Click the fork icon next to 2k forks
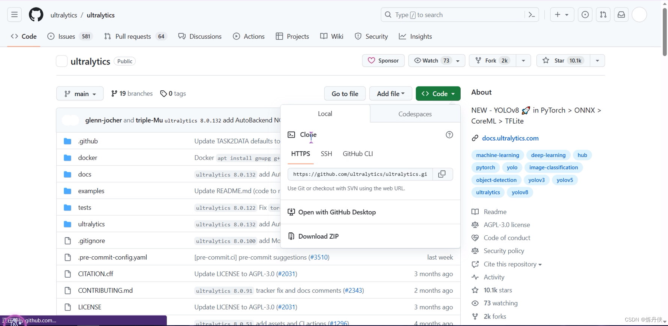Viewport: 668px width, 326px height. [x=475, y=316]
